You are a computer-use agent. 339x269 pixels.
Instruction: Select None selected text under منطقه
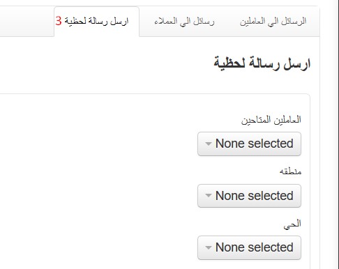(x=254, y=196)
